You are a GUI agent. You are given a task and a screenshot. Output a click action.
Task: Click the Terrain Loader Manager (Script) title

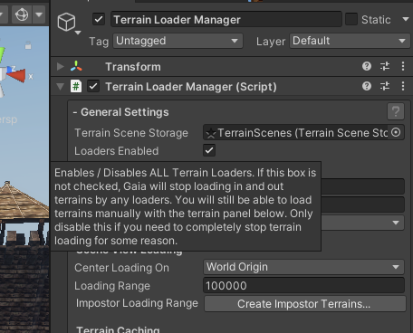(x=191, y=87)
